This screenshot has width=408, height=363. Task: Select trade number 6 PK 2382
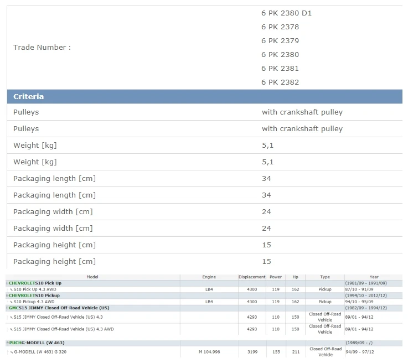(x=280, y=82)
